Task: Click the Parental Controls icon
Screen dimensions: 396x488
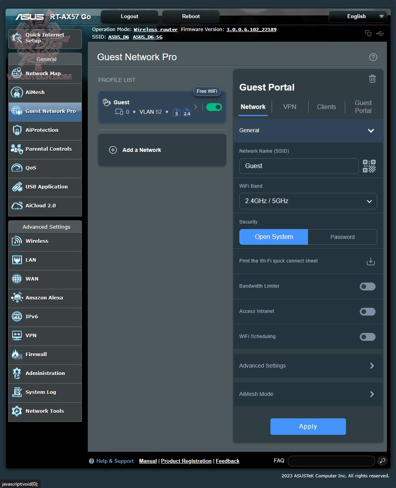Action: pyautogui.click(x=17, y=149)
